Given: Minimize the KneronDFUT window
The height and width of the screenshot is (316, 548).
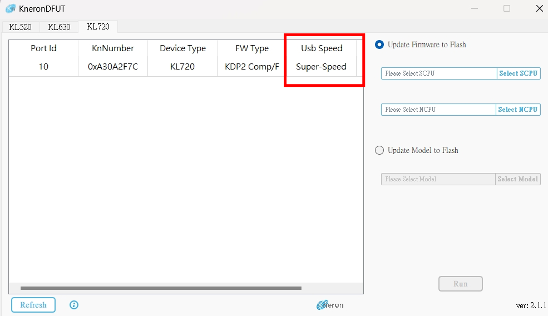Looking at the screenshot, I should pyautogui.click(x=474, y=8).
